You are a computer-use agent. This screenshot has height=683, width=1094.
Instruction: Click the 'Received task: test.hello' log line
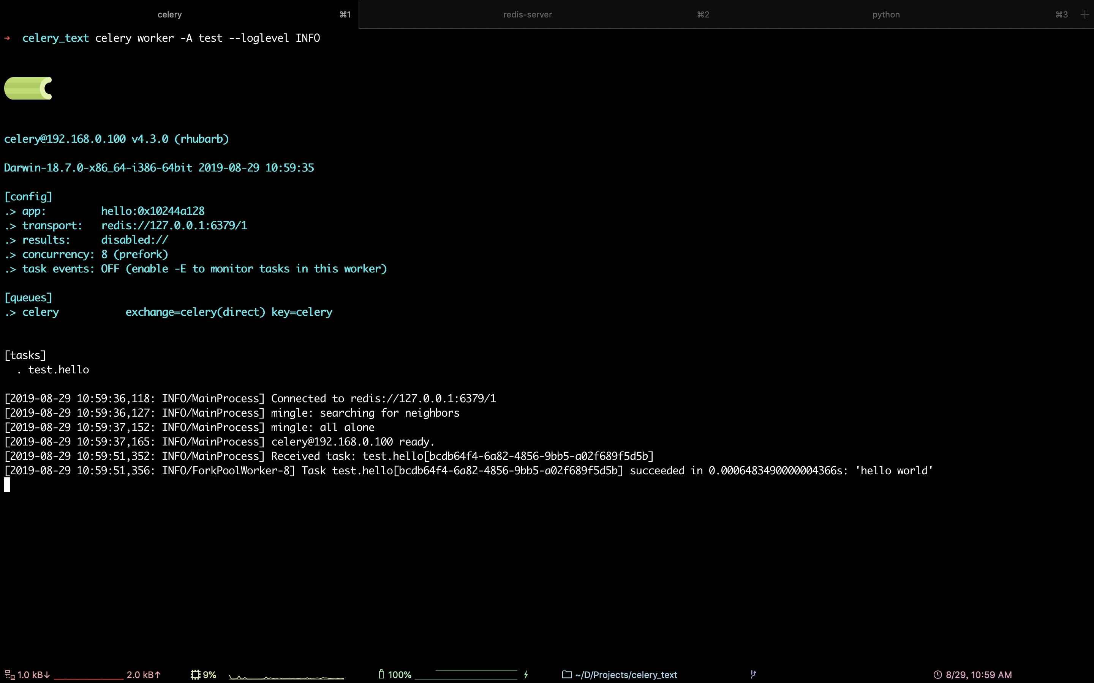tap(329, 456)
